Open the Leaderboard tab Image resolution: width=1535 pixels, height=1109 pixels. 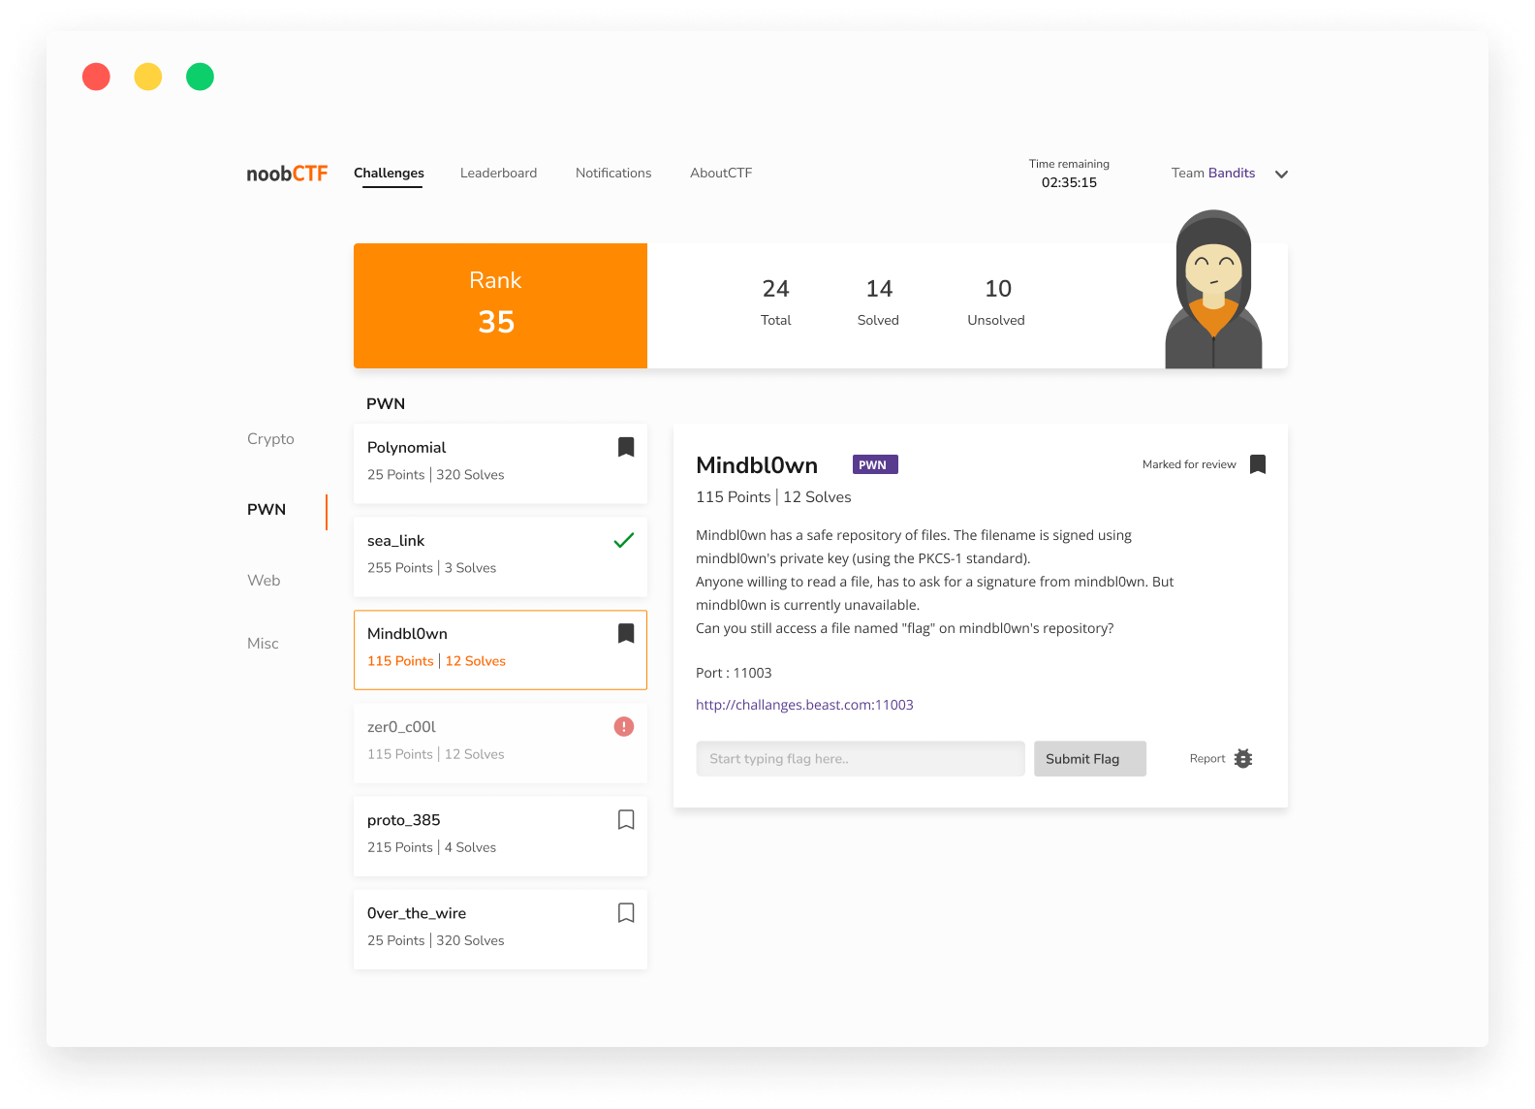[x=498, y=174]
